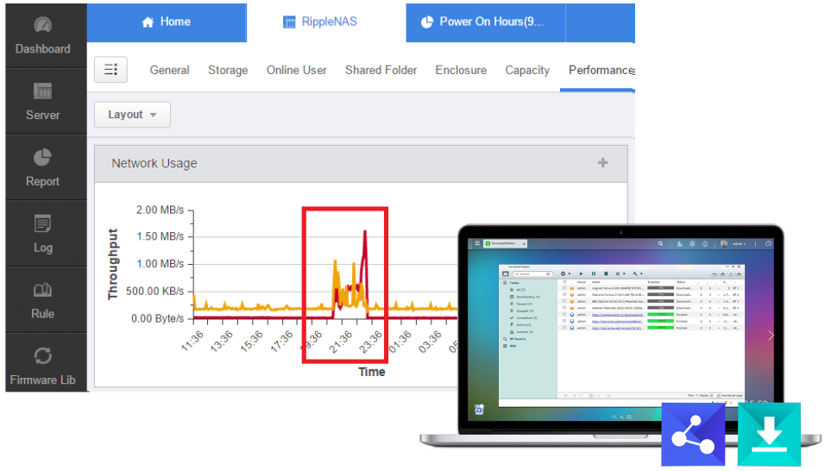
Task: Open the Dashboard sidebar item
Action: coord(43,36)
